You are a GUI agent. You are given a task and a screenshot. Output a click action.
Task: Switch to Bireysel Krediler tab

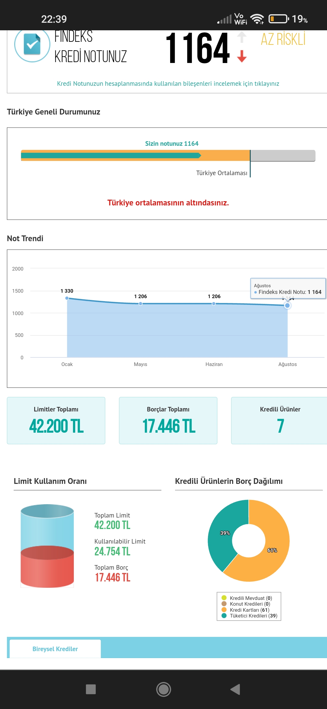click(55, 649)
